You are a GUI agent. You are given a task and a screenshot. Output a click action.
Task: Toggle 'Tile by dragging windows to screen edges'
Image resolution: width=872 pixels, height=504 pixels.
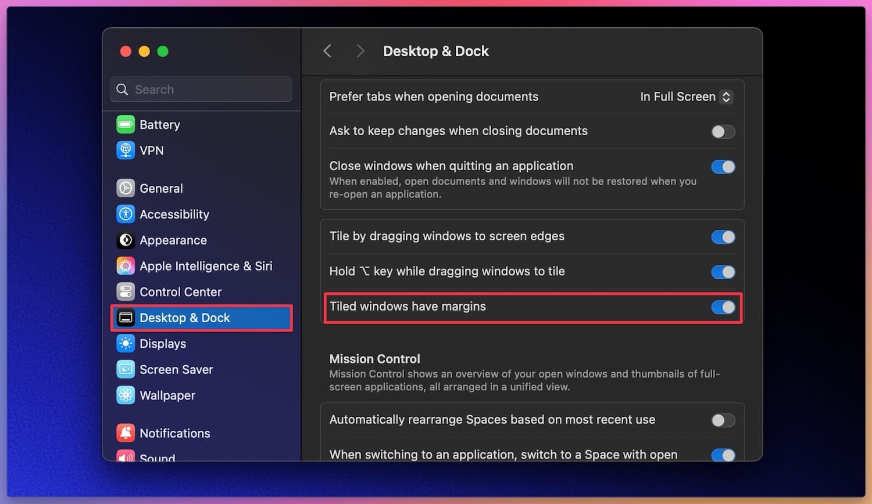[723, 236]
